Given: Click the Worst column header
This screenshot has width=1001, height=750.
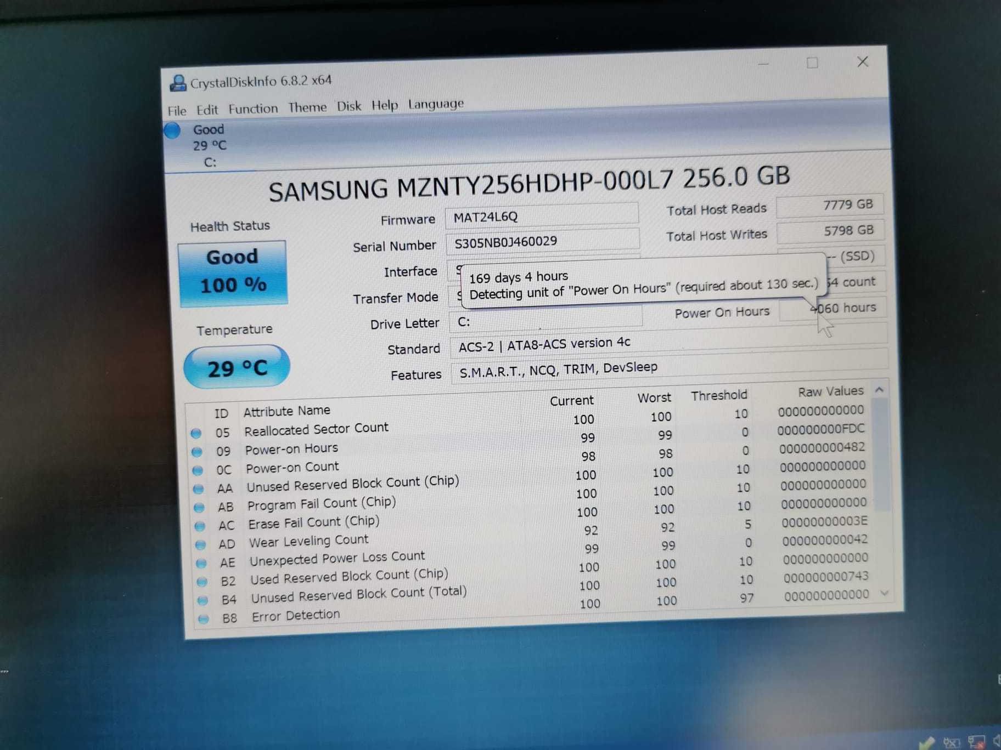Looking at the screenshot, I should (654, 397).
